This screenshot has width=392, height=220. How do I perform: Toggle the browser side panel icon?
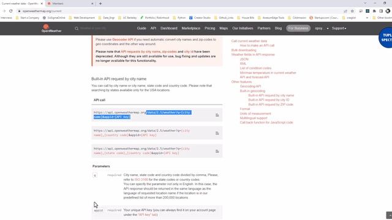(381, 11)
